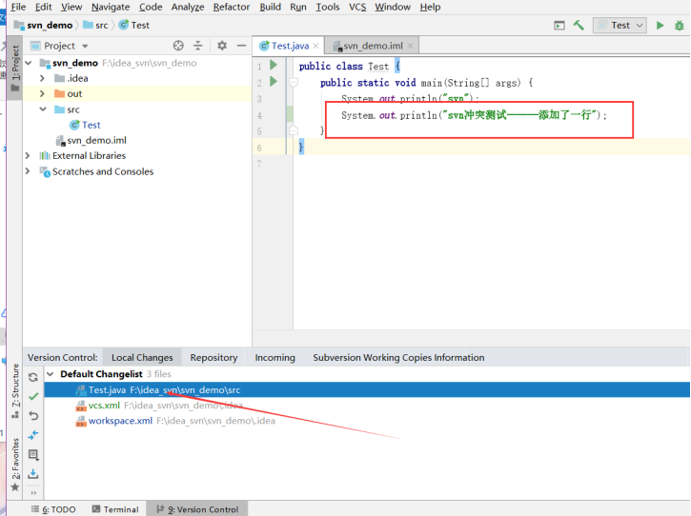Refresh local changes
The image size is (691, 516).
point(33,377)
